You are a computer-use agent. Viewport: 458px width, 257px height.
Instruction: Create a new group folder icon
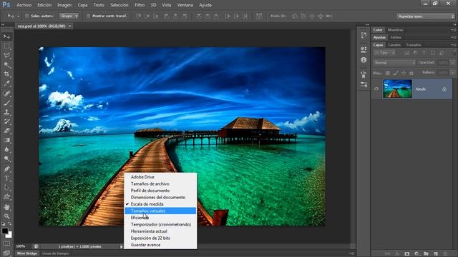pos(427,254)
